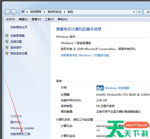
Task: Click 获取新版本的 Windows 7 的更多功能 link
Action: (85, 55)
